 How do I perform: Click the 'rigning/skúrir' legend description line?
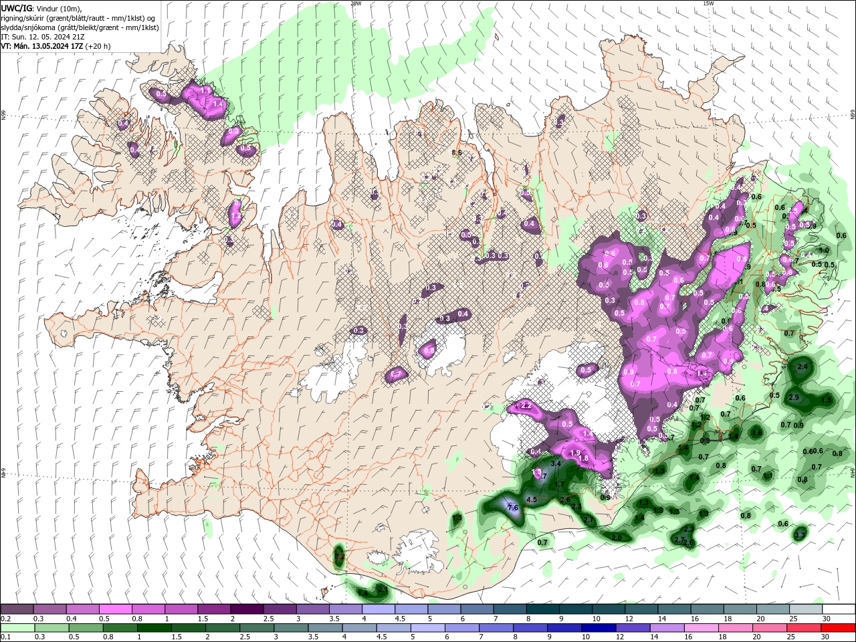(78, 18)
